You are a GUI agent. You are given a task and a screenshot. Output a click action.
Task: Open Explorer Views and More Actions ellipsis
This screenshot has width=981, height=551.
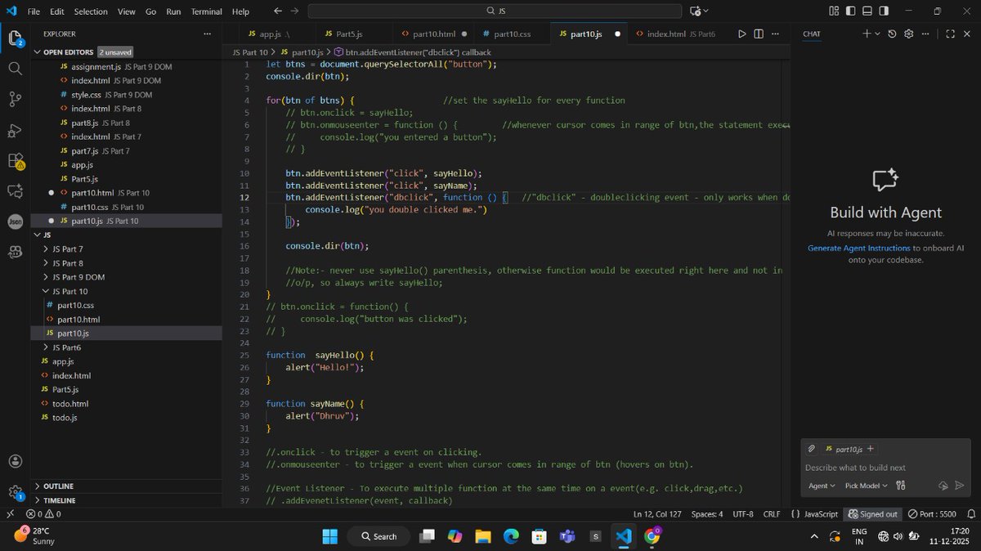coord(208,34)
